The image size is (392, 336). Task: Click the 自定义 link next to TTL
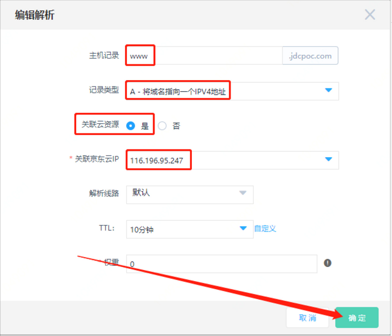(x=265, y=228)
